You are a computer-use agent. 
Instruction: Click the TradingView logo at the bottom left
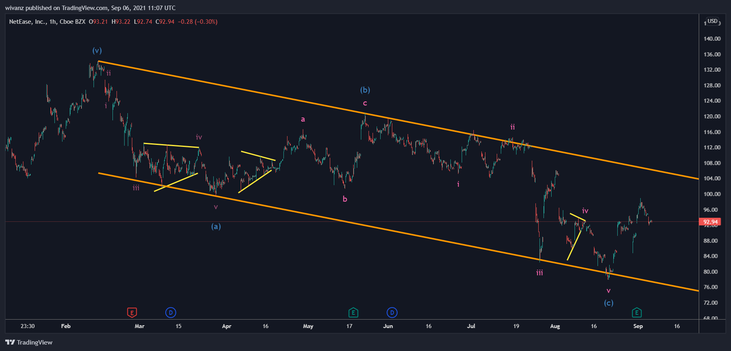tap(29, 342)
